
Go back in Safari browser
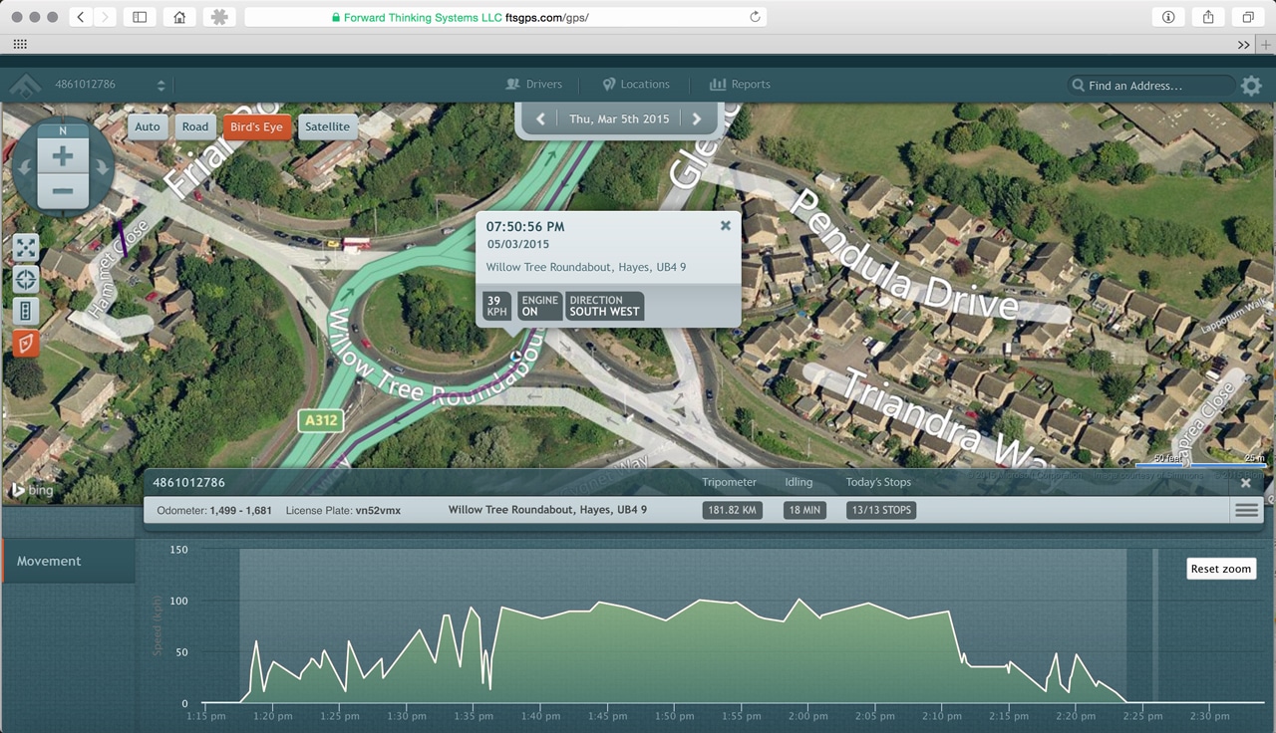pyautogui.click(x=81, y=17)
